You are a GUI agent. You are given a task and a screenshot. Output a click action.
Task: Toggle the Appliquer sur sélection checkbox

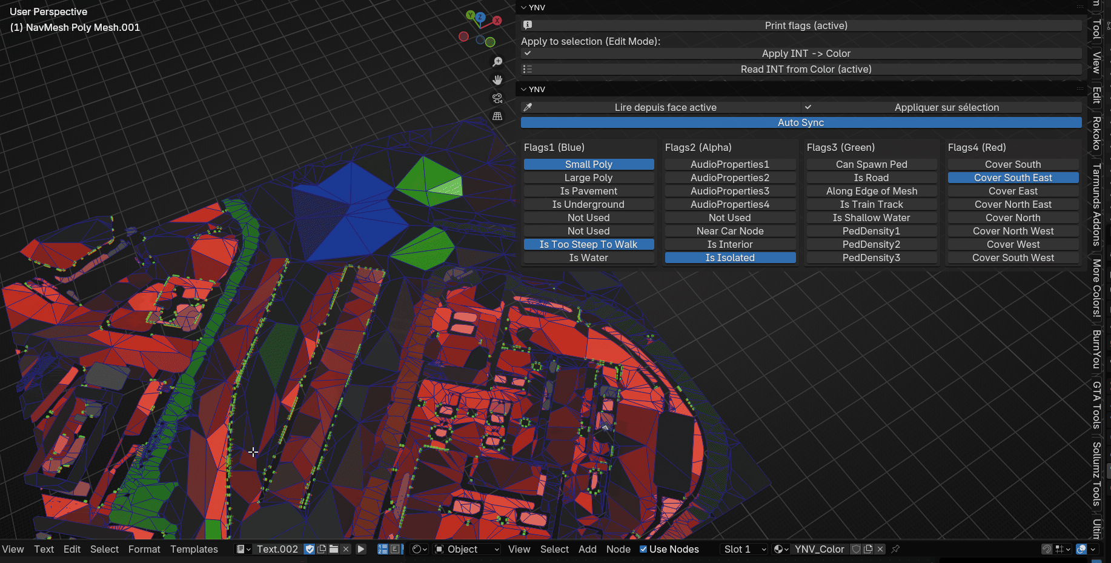809,107
